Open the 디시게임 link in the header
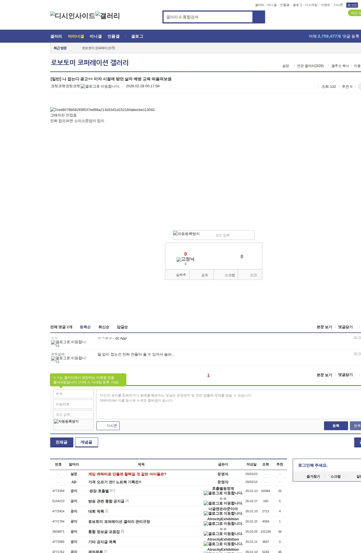 pyautogui.click(x=311, y=5)
